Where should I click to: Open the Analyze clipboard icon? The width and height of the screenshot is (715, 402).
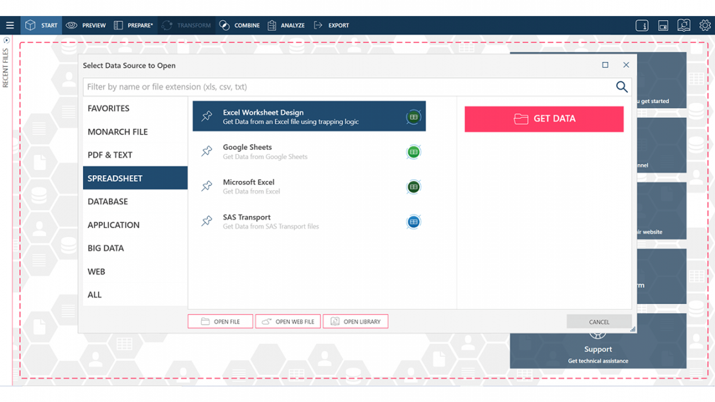tap(271, 25)
